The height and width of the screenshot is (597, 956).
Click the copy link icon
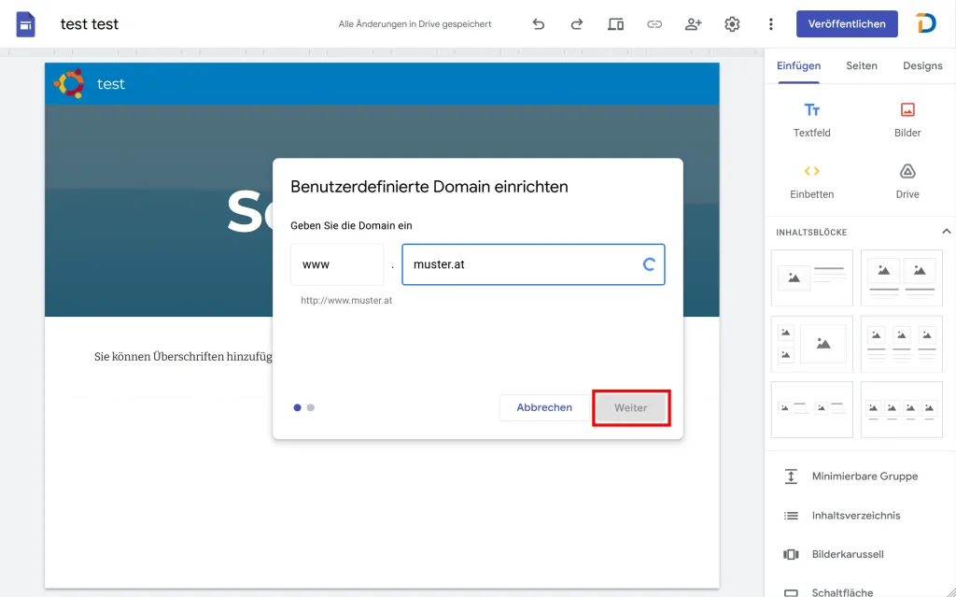(654, 24)
